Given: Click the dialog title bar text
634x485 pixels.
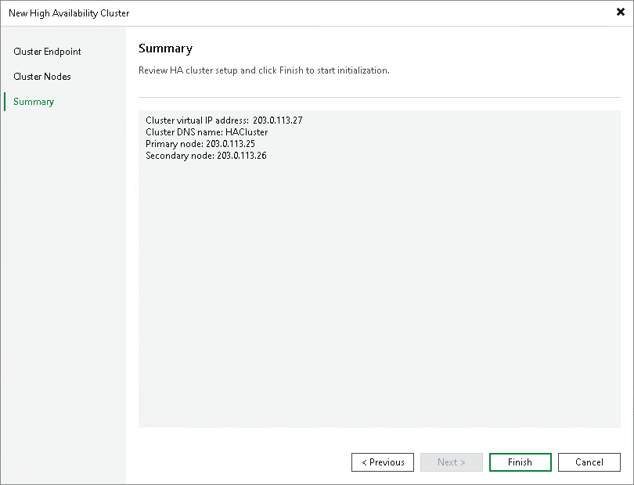Looking at the screenshot, I should point(68,13).
